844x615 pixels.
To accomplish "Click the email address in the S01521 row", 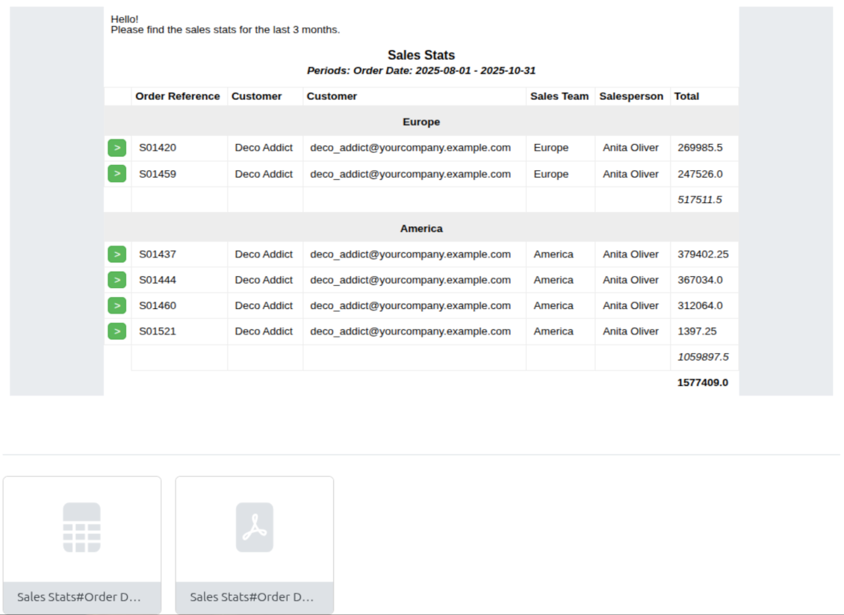I will click(410, 331).
